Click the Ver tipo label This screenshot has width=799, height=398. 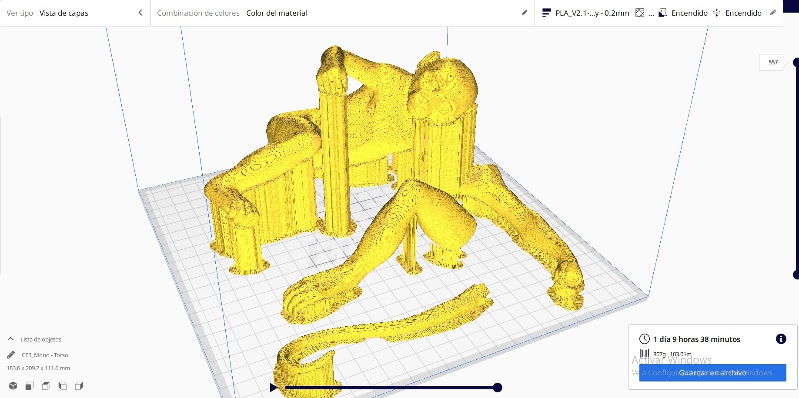20,13
